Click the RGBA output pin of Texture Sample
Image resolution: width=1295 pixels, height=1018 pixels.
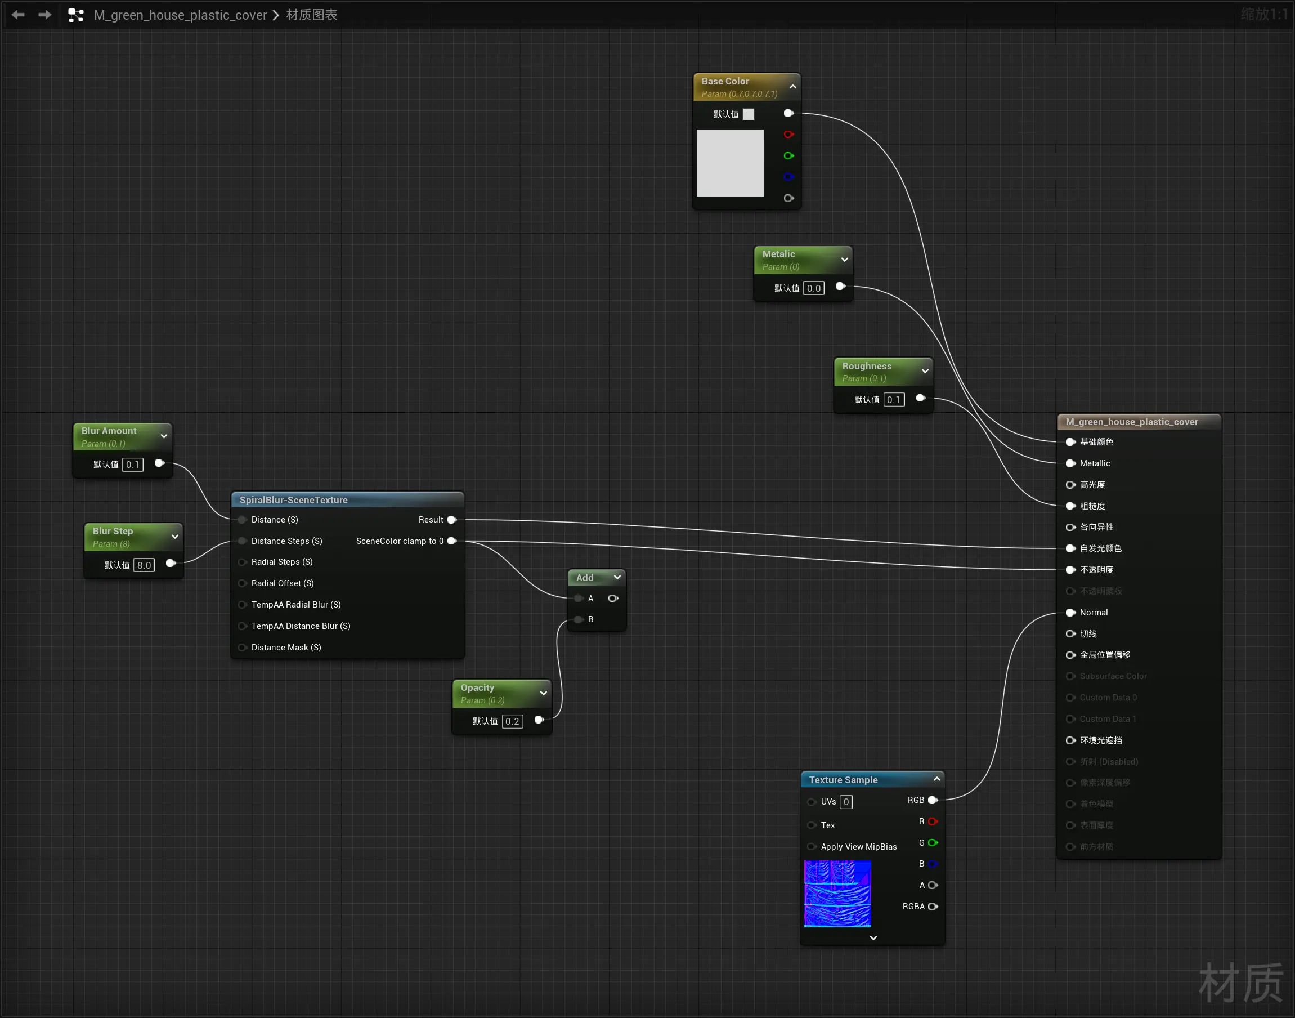(933, 907)
